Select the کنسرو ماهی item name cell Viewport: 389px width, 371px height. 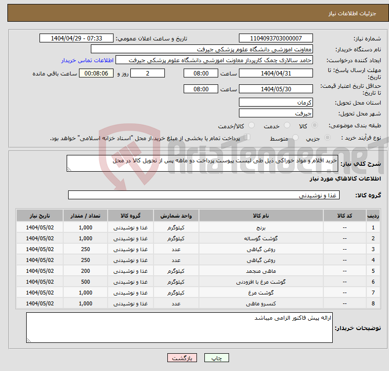261,303
